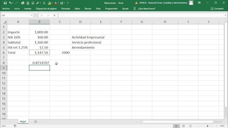
Task: Select cell containing 0.8714597
Action: (x=39, y=63)
